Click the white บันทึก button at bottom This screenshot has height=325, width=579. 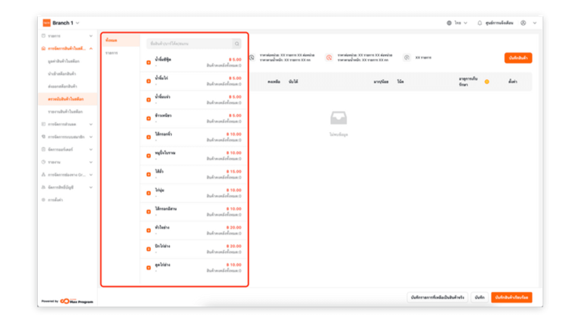(479, 297)
